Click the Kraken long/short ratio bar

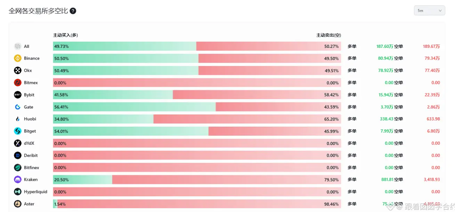pos(197,179)
